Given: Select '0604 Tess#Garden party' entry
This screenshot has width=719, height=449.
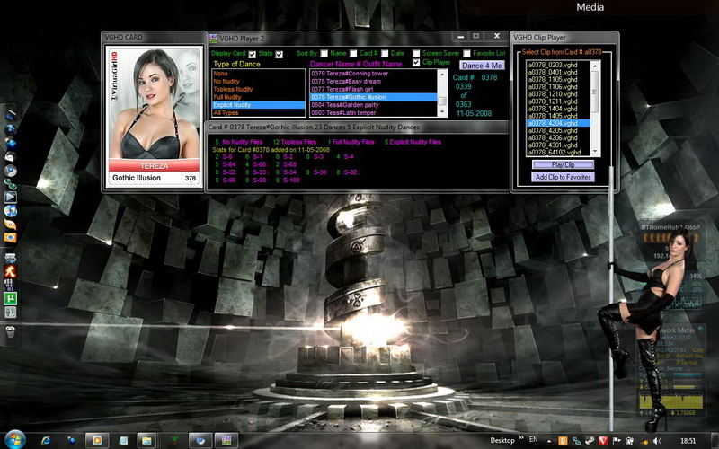Looking at the screenshot, I should [373, 105].
